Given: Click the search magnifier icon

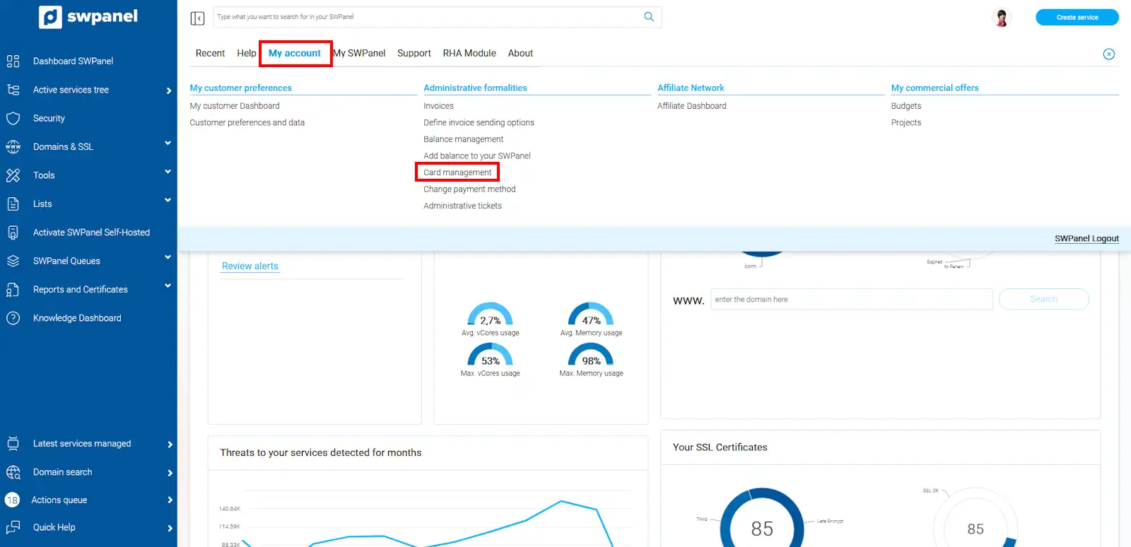Looking at the screenshot, I should (x=649, y=17).
